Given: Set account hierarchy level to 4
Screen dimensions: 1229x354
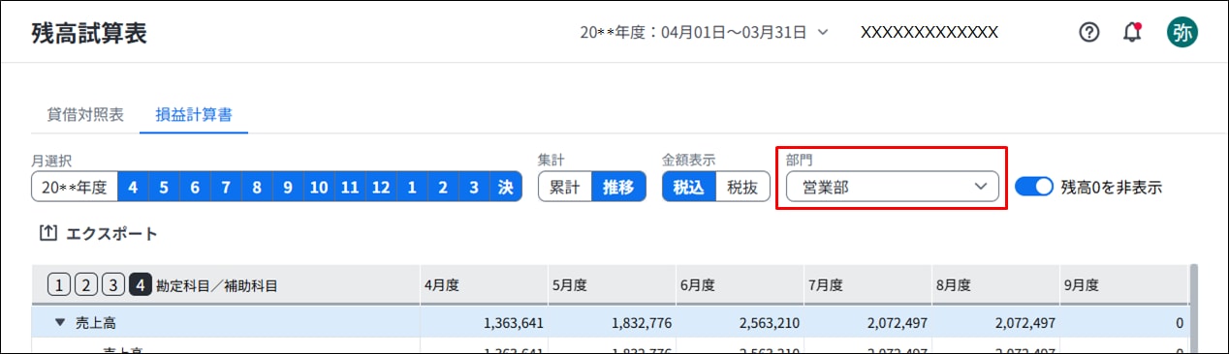Looking at the screenshot, I should click(x=141, y=285).
